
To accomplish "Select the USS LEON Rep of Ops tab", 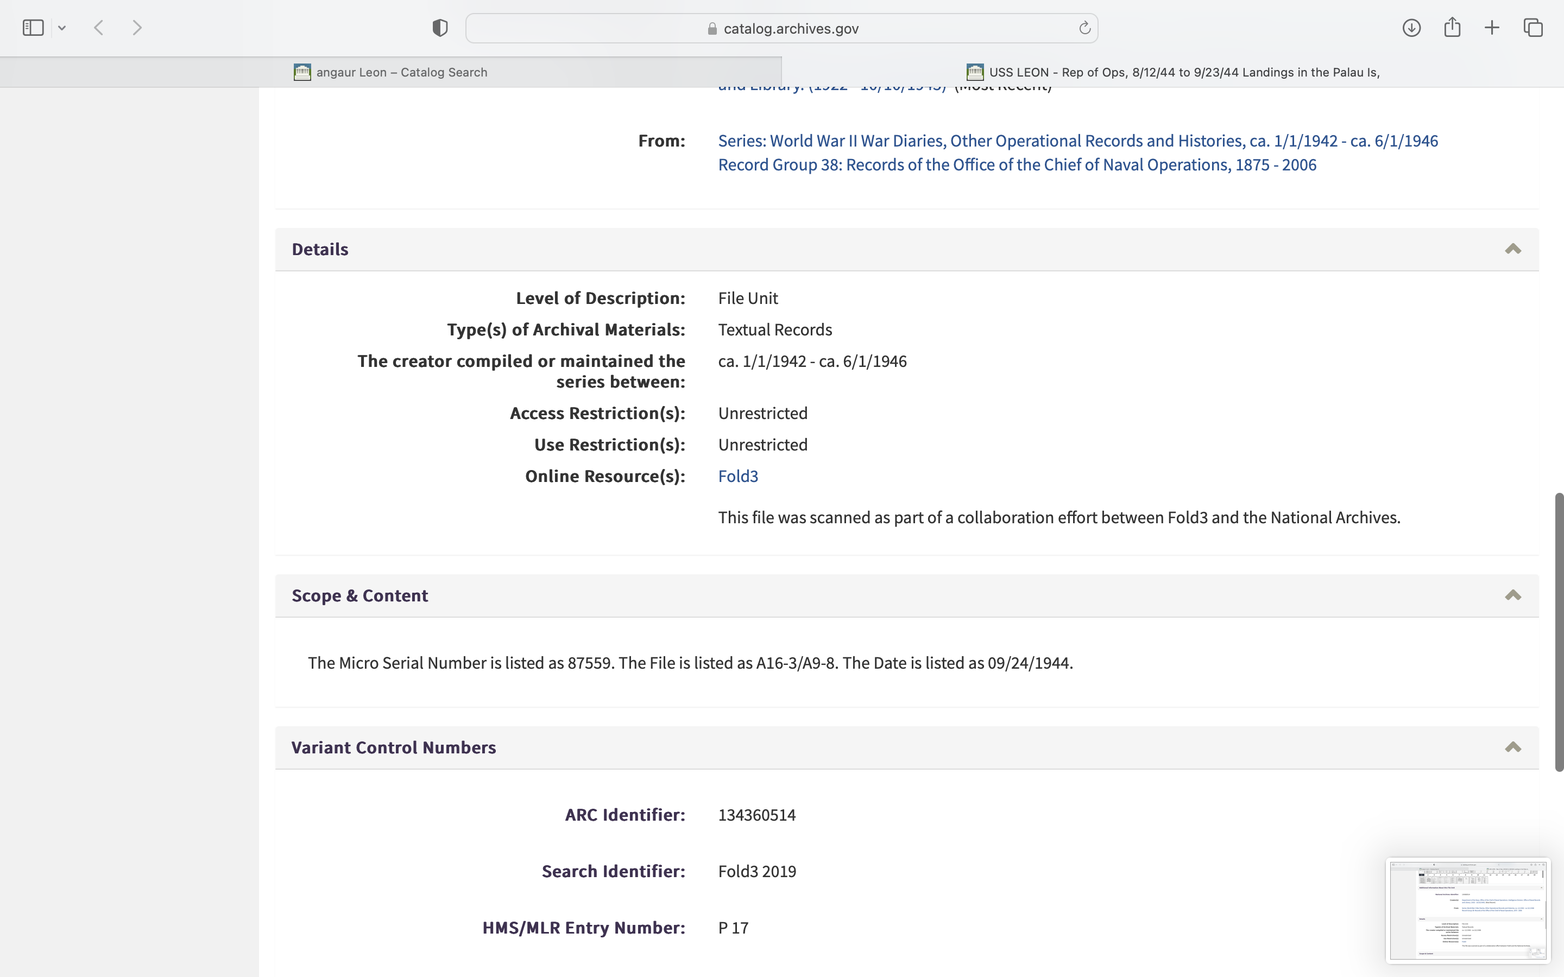I will click(x=1173, y=72).
